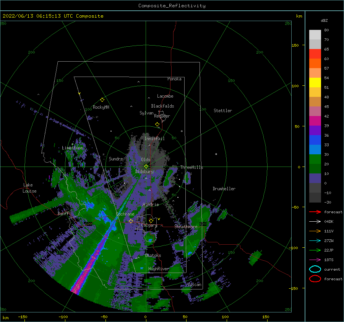This screenshot has height=322, width=344.
Task: Click the Vulcan label
Action: pyautogui.click(x=195, y=284)
